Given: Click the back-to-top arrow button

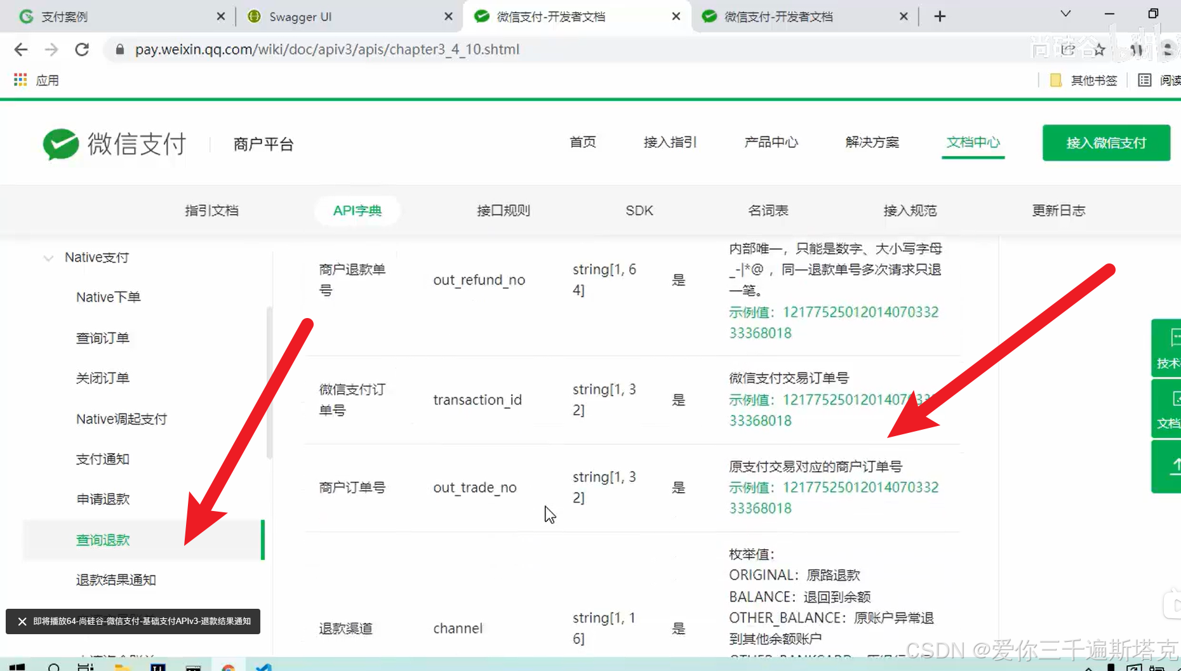Looking at the screenshot, I should coord(1167,466).
